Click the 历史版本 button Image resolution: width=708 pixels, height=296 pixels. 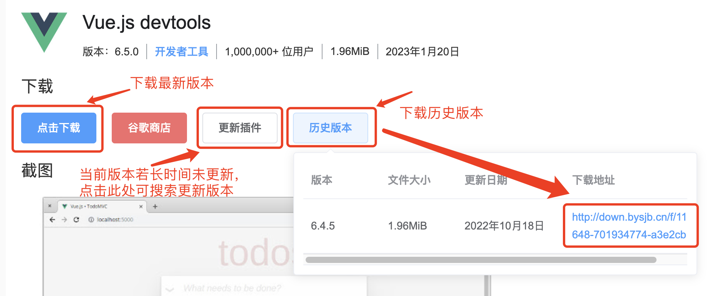click(330, 128)
